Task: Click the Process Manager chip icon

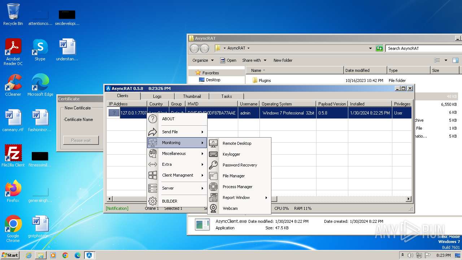Action: coord(213,187)
